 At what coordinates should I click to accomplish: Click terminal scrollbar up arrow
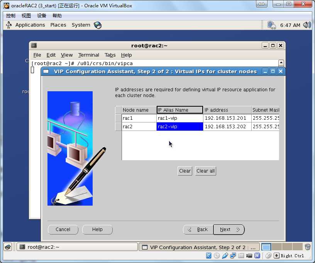click(281, 63)
